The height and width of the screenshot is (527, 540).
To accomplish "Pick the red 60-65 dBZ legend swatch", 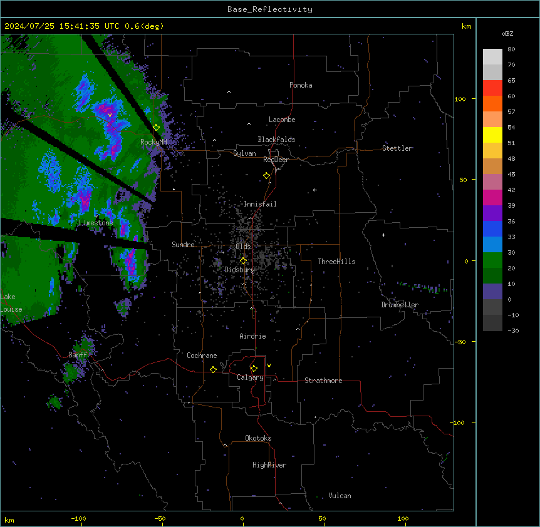I will point(492,88).
